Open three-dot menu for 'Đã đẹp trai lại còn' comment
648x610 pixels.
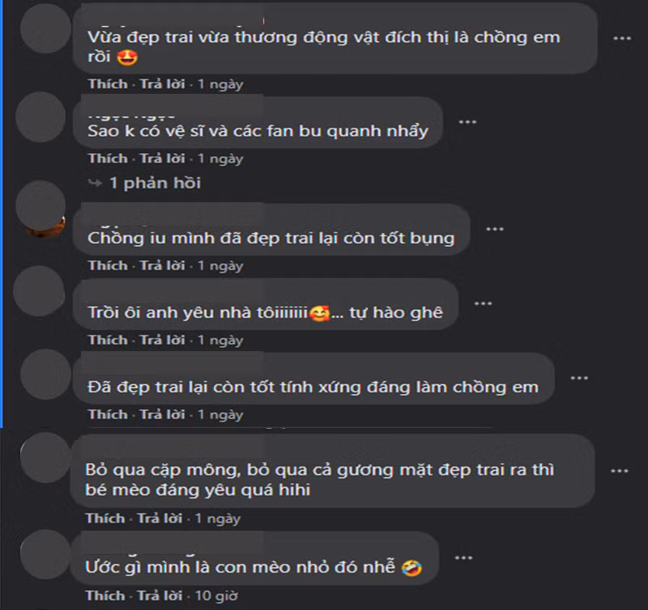click(579, 378)
